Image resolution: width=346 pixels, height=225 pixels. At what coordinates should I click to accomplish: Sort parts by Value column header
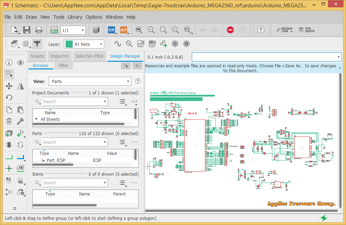click(x=112, y=153)
